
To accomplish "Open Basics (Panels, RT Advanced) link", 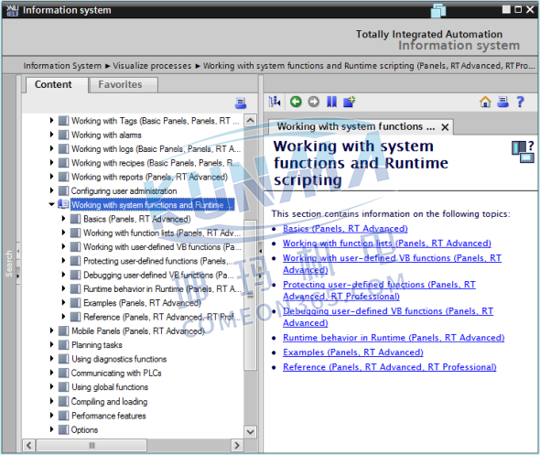I will [345, 228].
